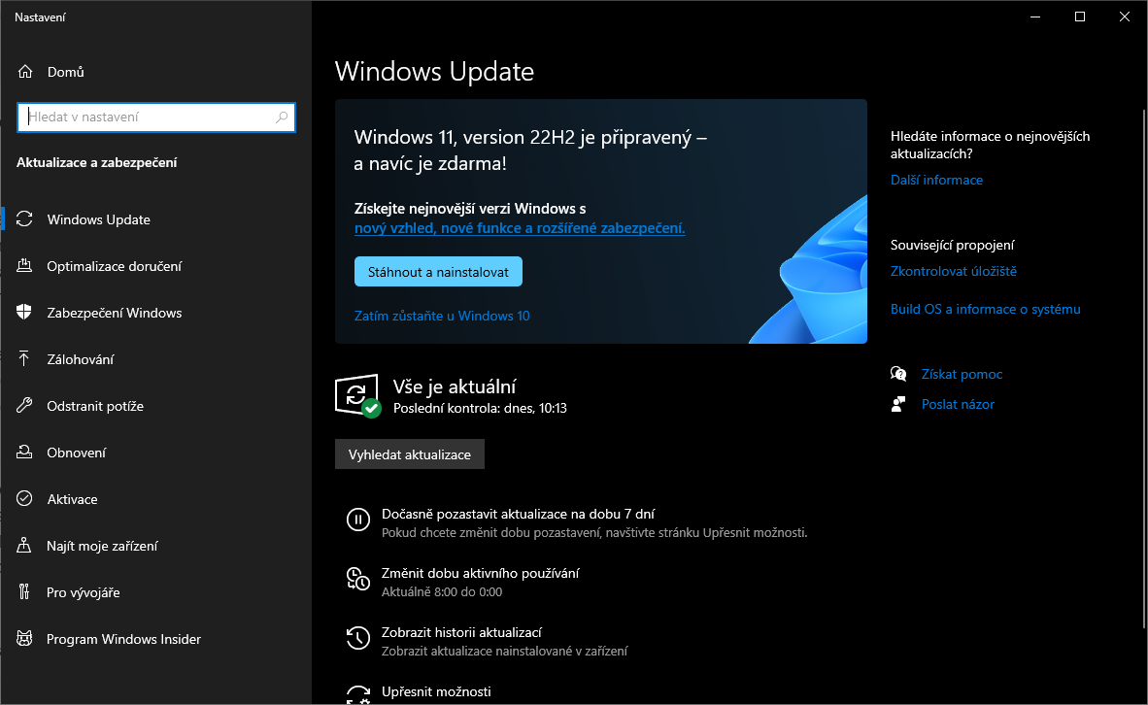Image resolution: width=1148 pixels, height=705 pixels.
Task: Click the Optimalizace doručení icon
Action: click(x=24, y=266)
